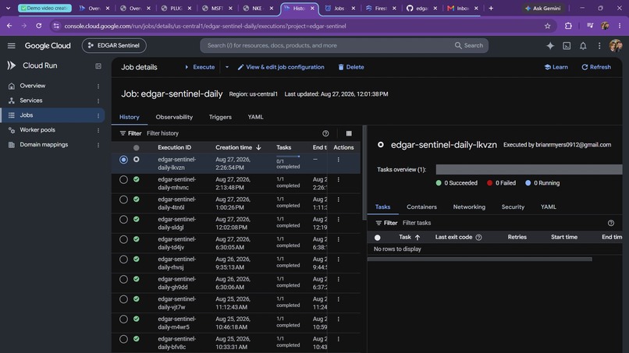Viewport: 629px width, 353px height.
Task: Activate Cloud Shell terminal icon
Action: (567, 46)
